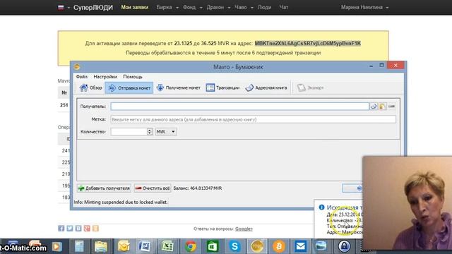
Task: Expand the Биржа navbar dropdown
Action: (x=167, y=7)
